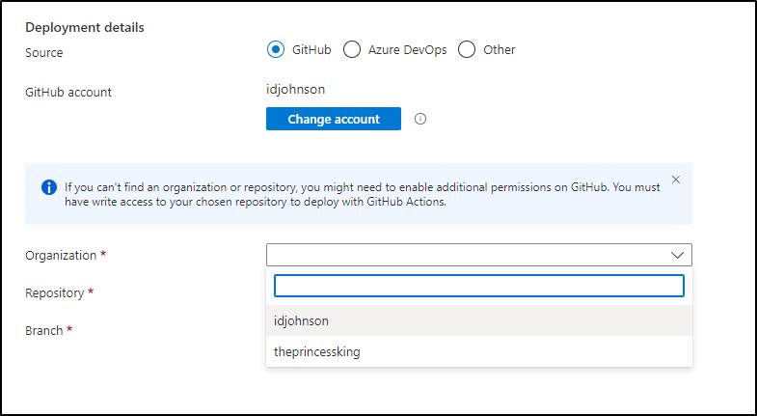The height and width of the screenshot is (416, 757).
Task: Click the Organization combo box field
Action: point(479,255)
